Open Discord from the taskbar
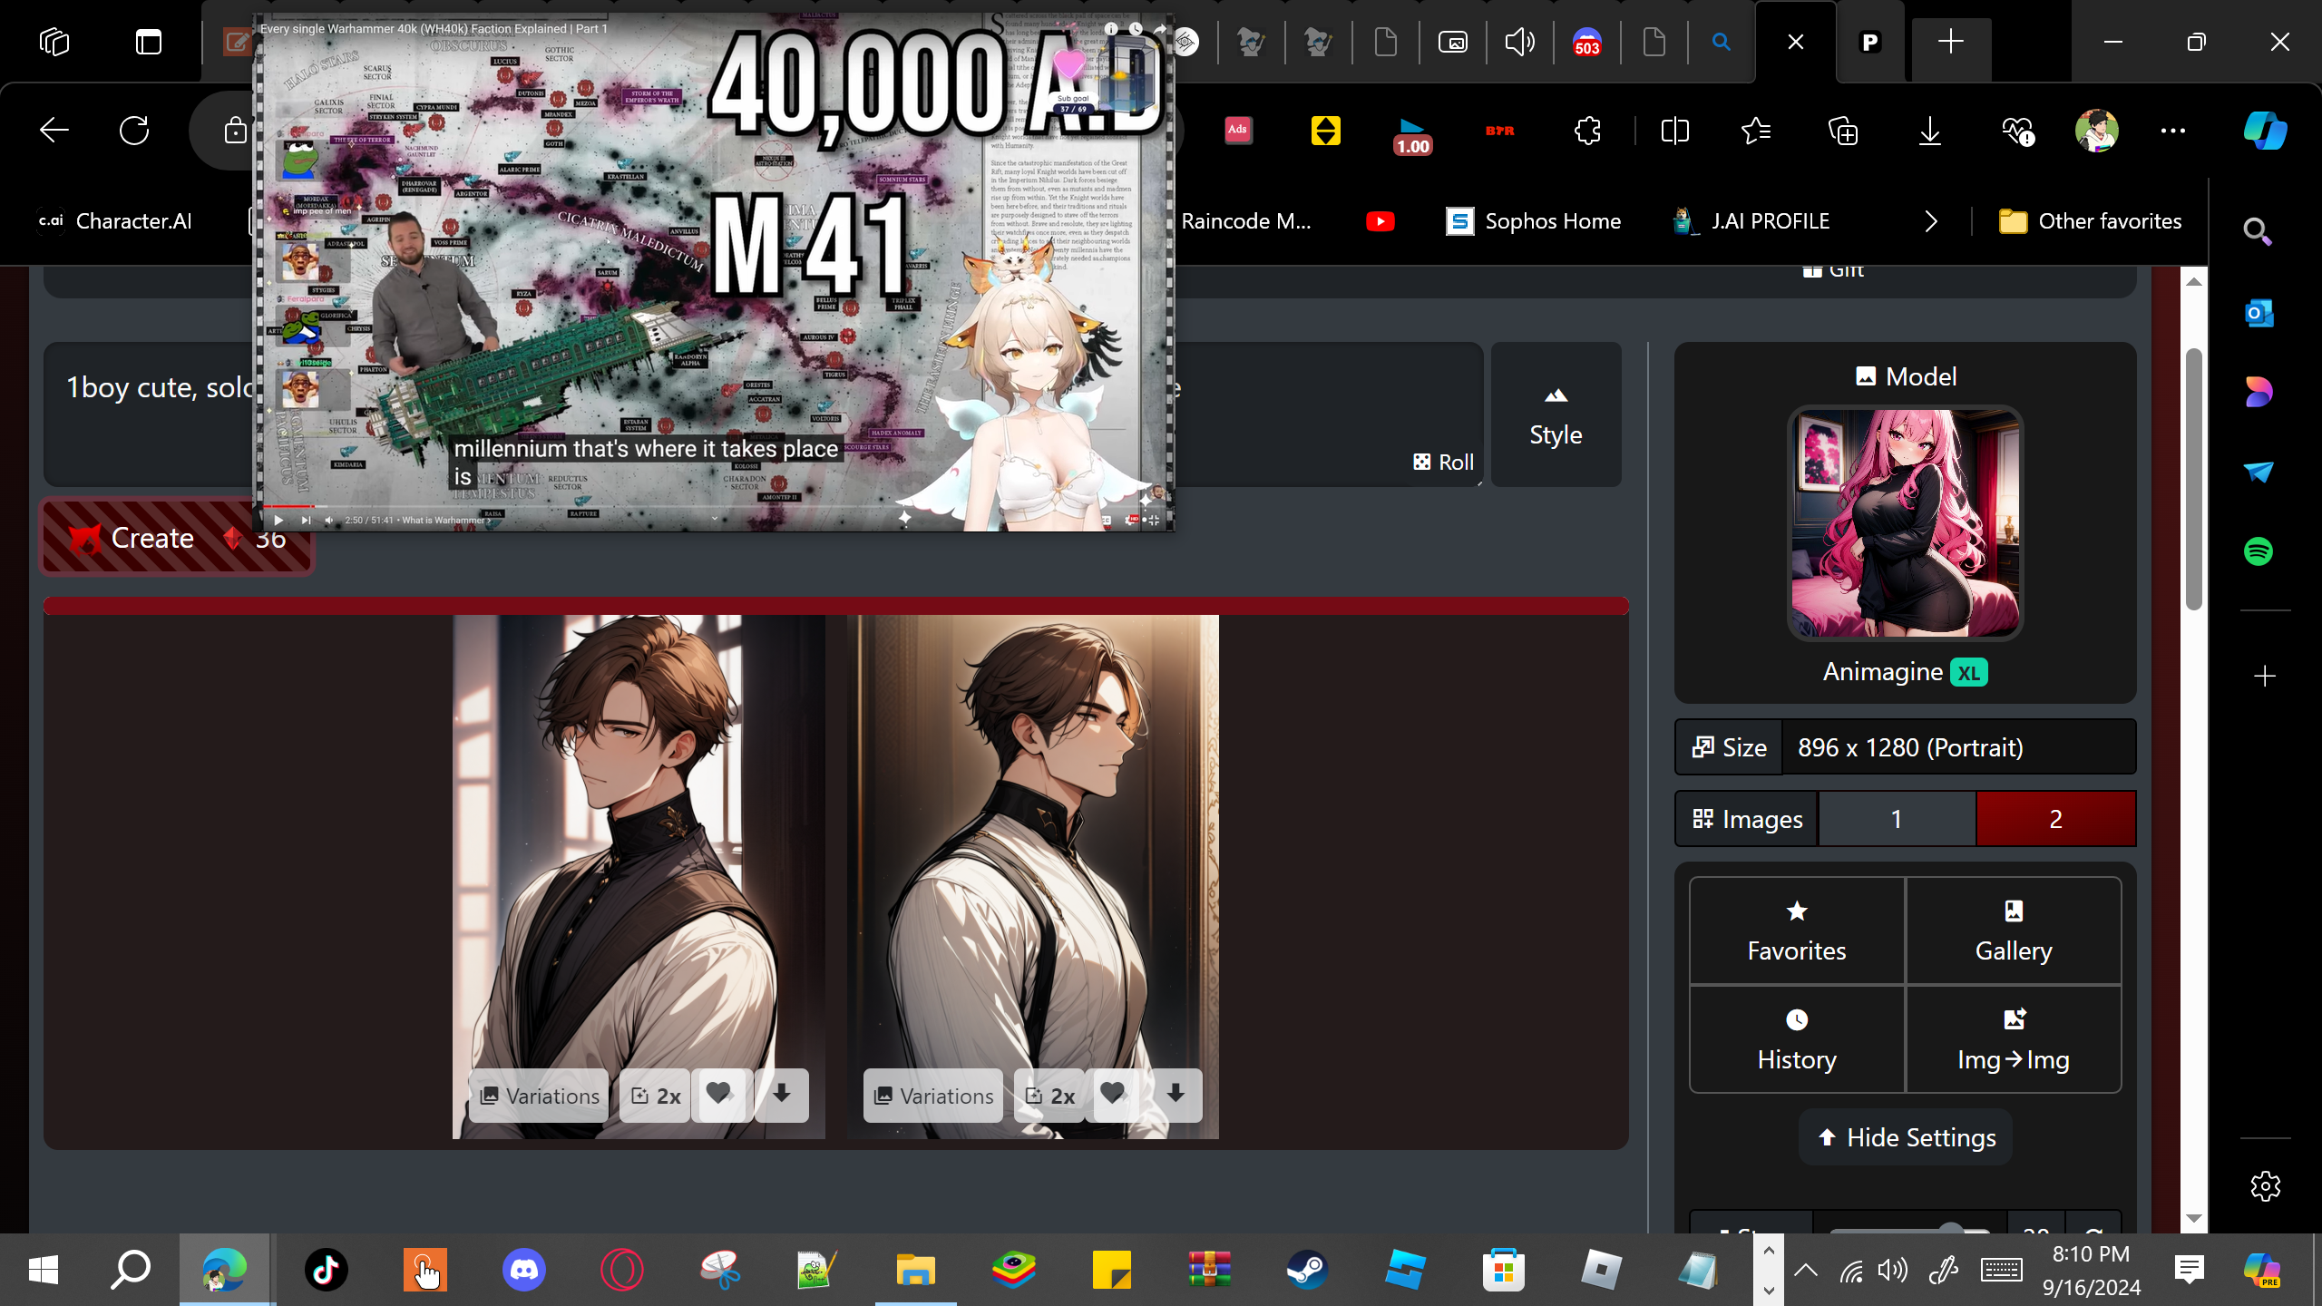The image size is (2322, 1306). [523, 1269]
